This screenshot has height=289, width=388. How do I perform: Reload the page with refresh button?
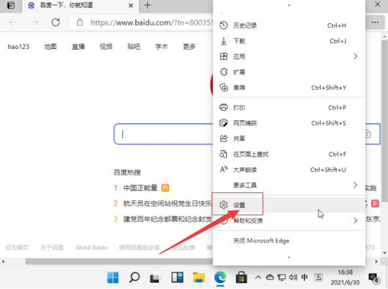coord(56,22)
